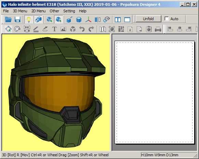Click the align right icon

[x=189, y=29]
